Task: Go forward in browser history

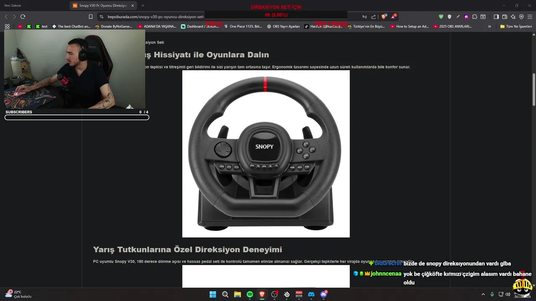Action: point(14,17)
